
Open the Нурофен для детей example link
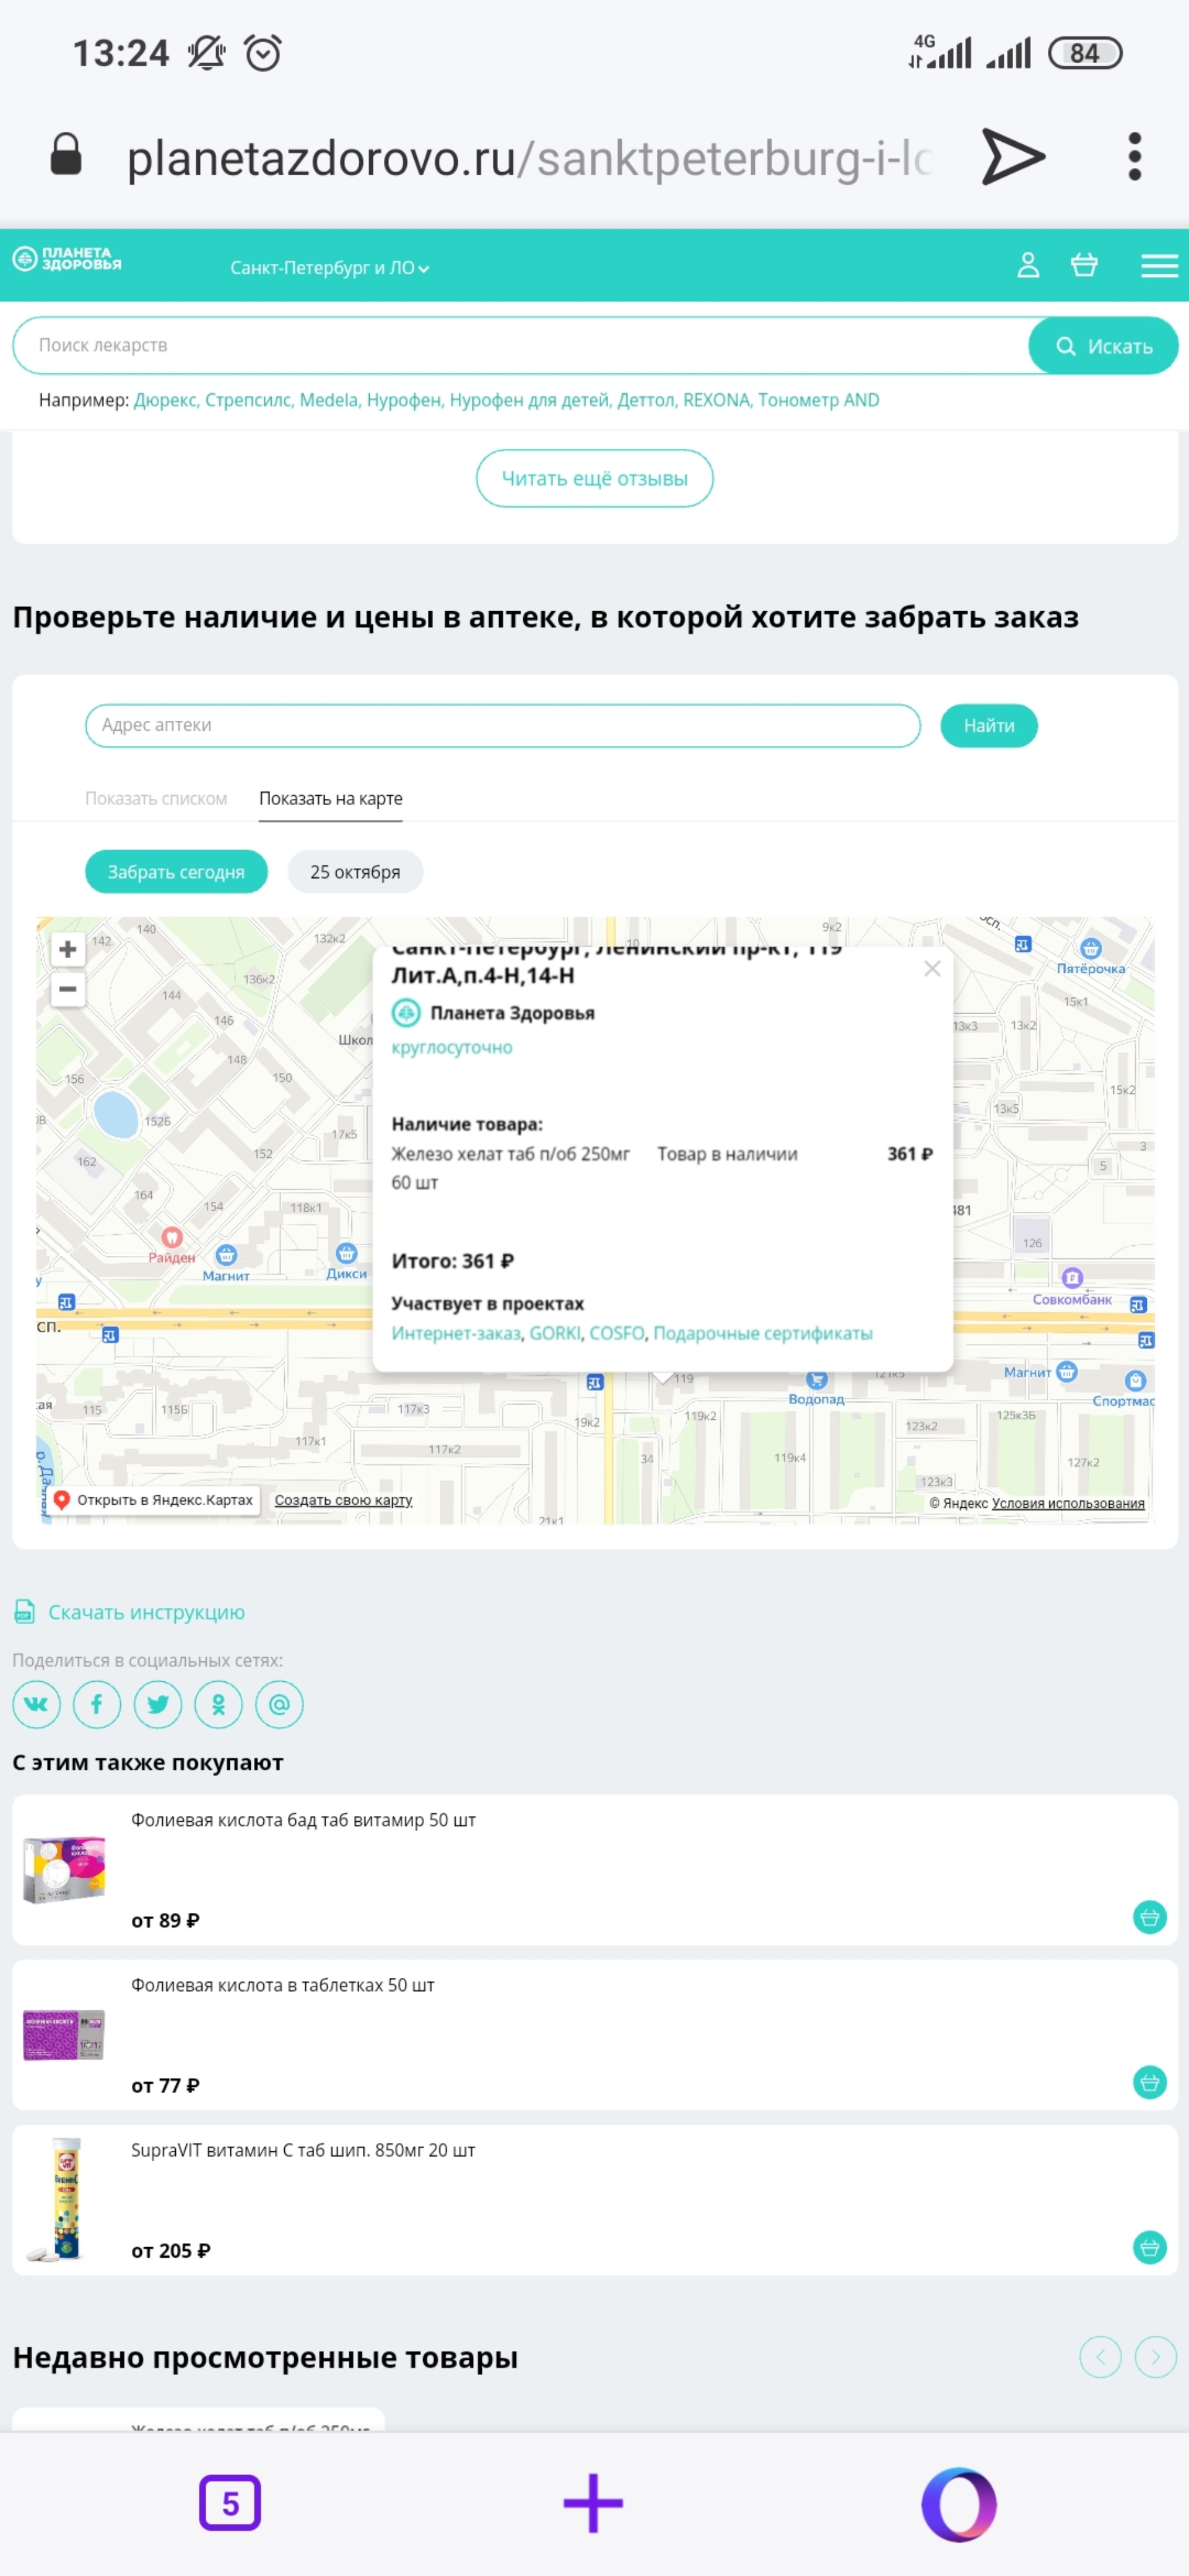(528, 400)
